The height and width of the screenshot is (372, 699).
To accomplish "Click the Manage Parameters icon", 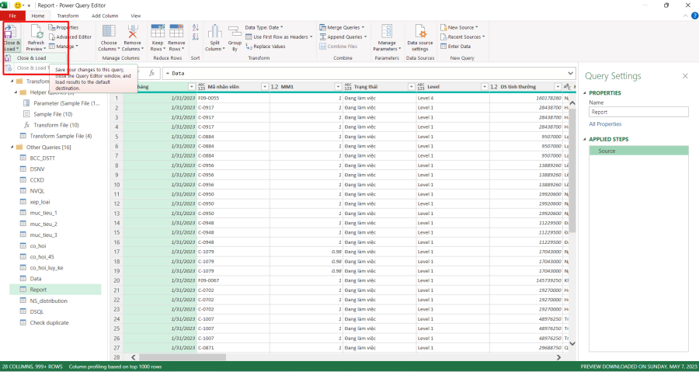I will click(x=387, y=32).
